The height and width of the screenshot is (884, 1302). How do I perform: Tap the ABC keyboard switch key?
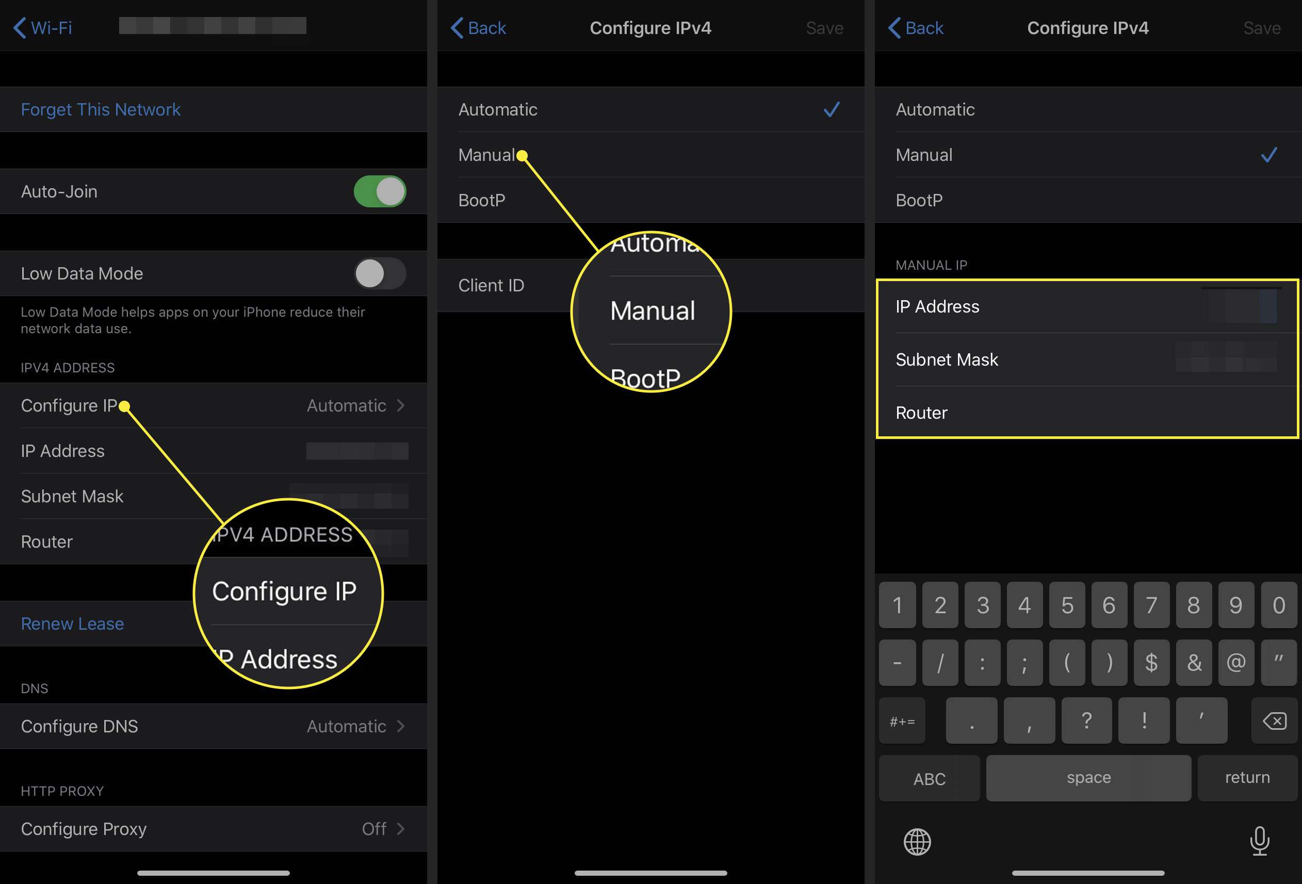[930, 777]
